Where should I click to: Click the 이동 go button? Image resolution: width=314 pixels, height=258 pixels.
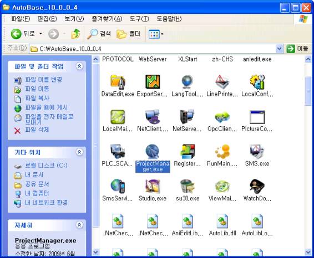297,49
